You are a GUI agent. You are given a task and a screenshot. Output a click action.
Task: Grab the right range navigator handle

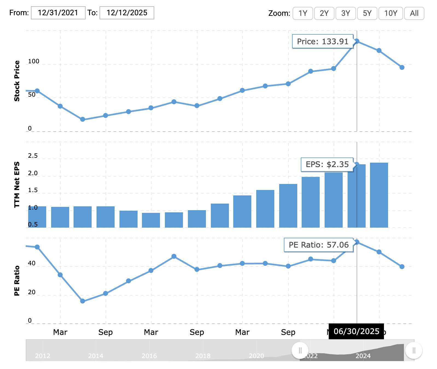pos(413,350)
